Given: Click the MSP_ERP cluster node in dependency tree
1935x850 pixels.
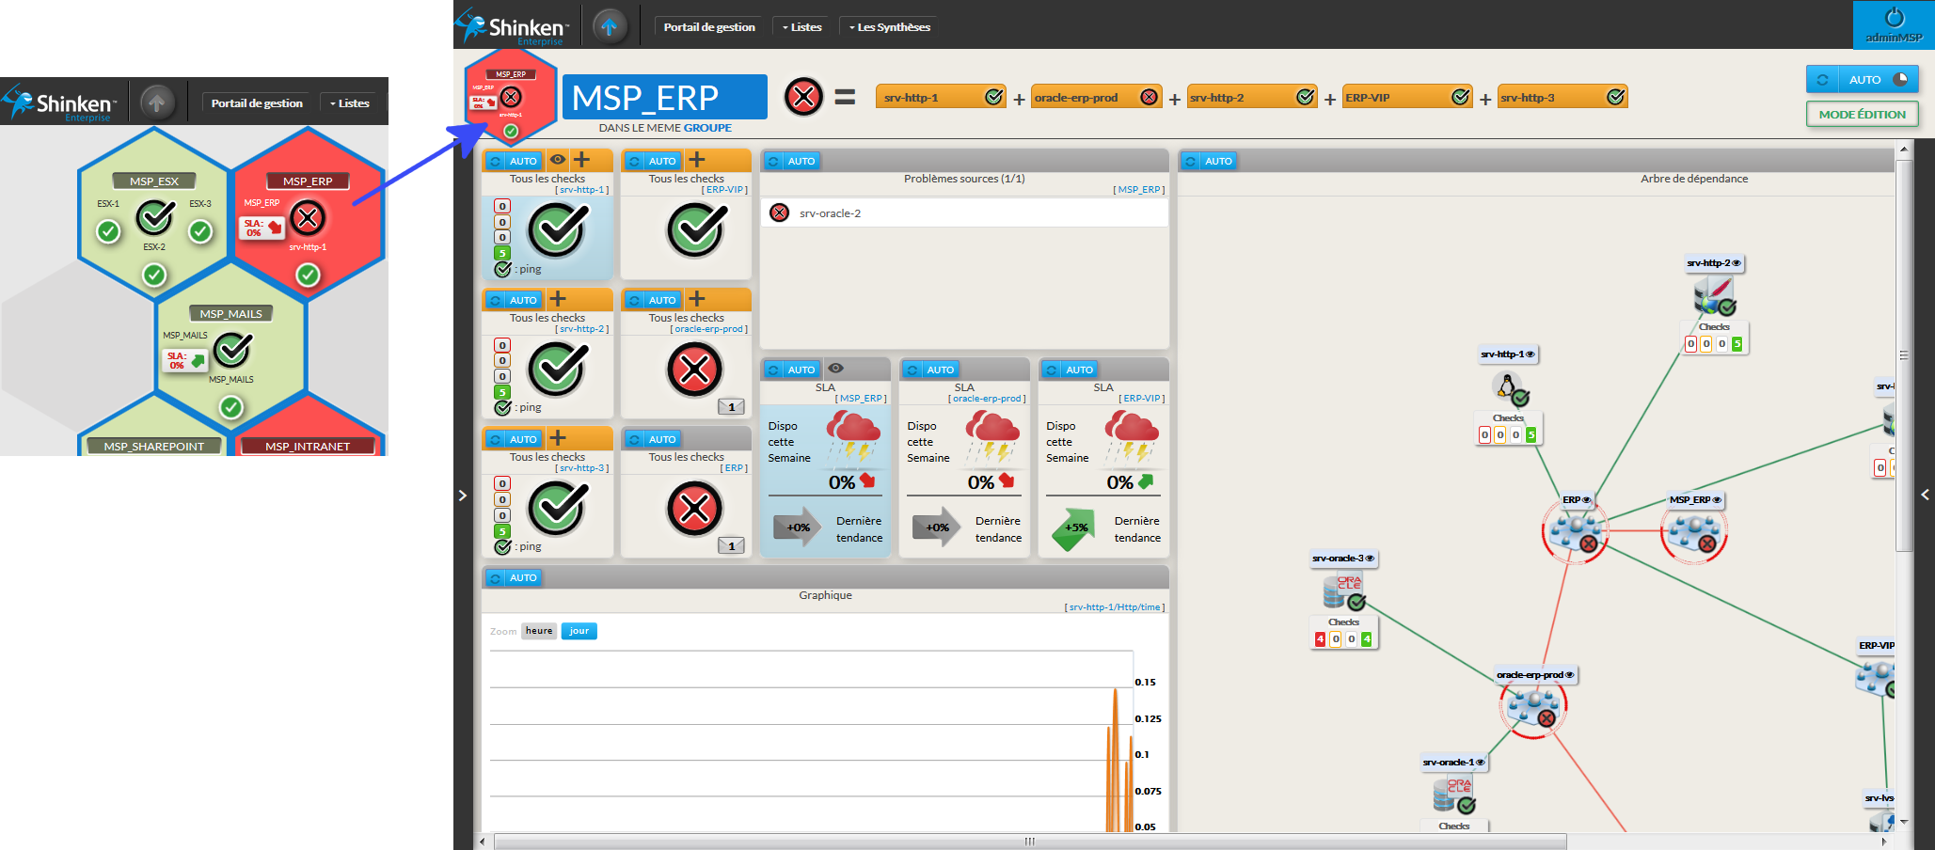Looking at the screenshot, I should [1693, 532].
